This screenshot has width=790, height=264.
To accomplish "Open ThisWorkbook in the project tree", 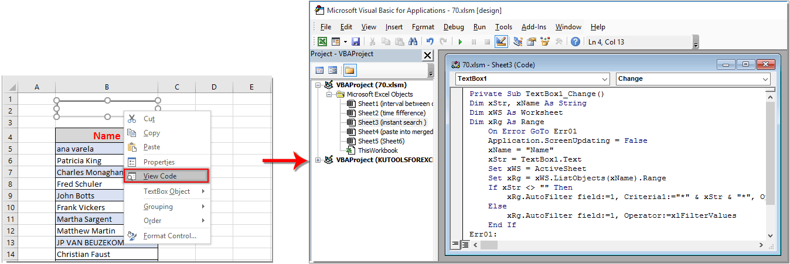I will coord(377,150).
